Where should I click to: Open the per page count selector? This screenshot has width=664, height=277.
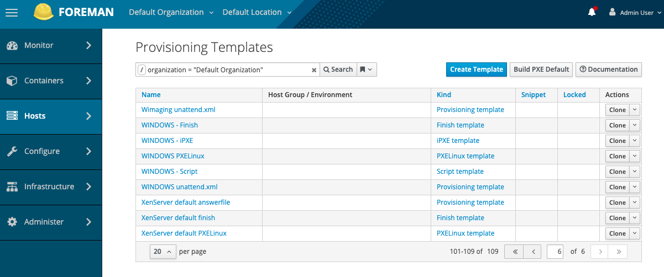[x=163, y=252]
